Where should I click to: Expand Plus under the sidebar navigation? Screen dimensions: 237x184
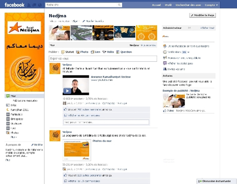pyautogui.click(x=14, y=137)
